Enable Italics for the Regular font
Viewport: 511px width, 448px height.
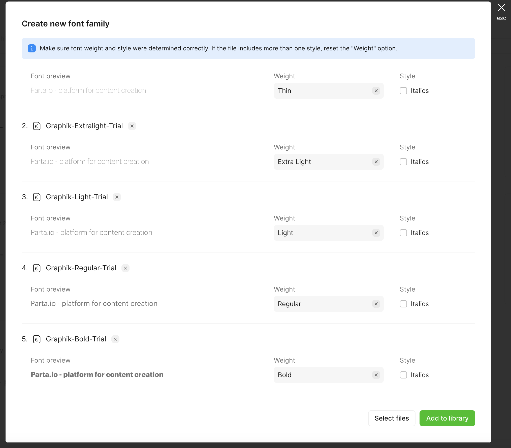coord(403,304)
